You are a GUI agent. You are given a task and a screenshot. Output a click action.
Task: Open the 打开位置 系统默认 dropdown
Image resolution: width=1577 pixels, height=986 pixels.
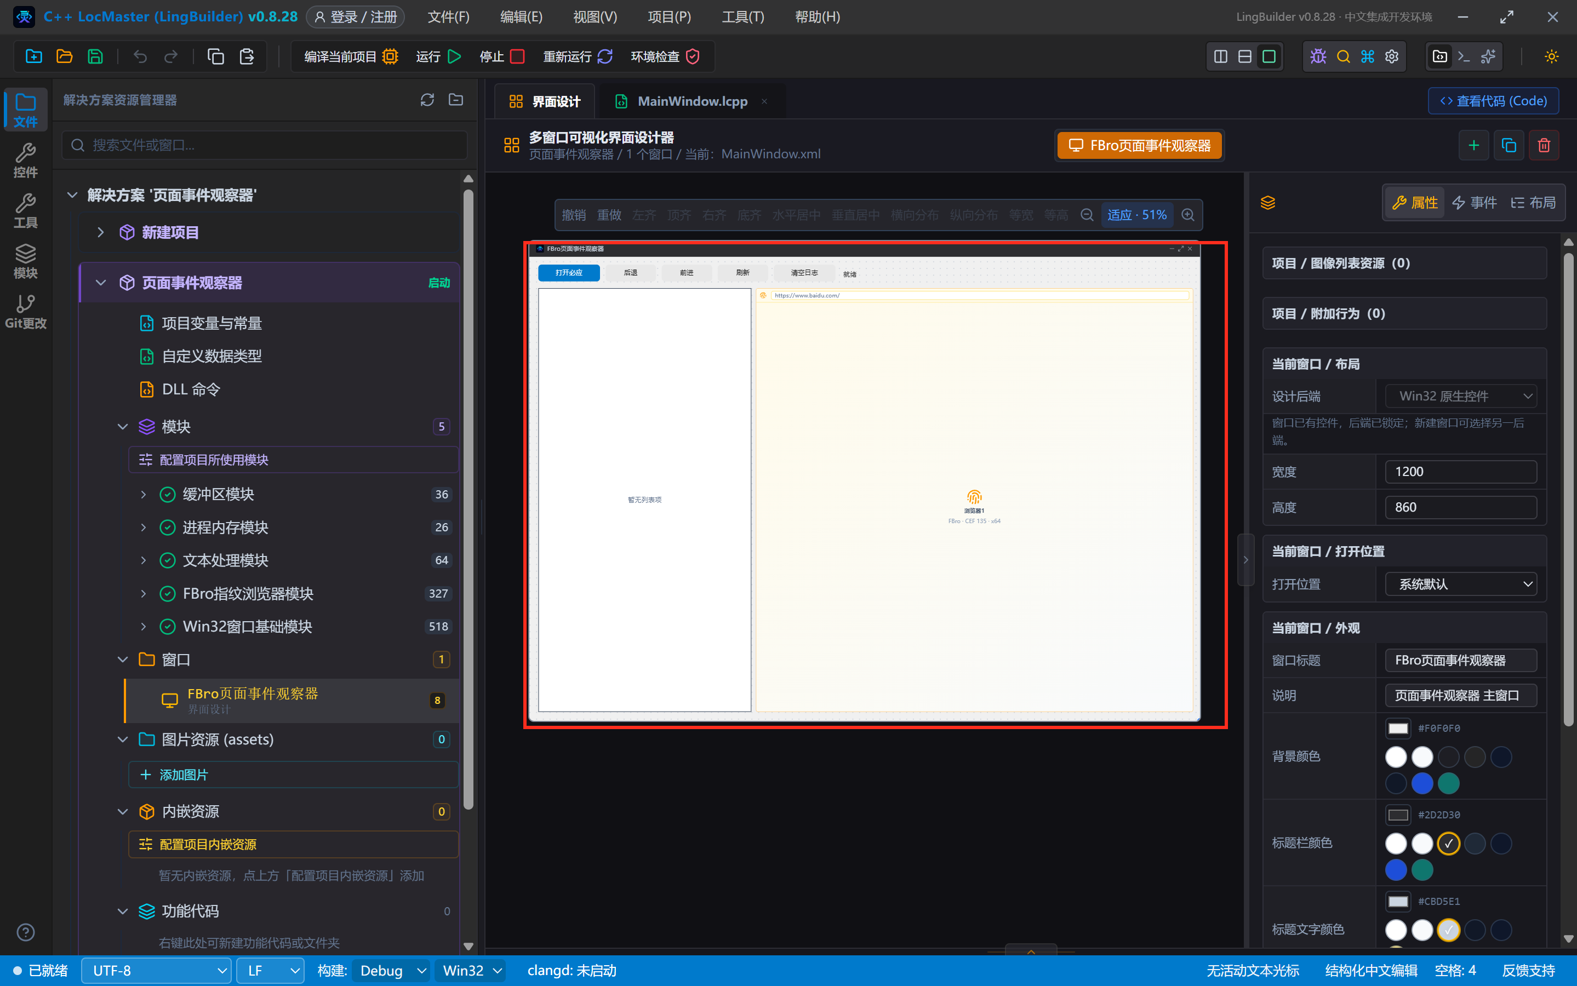click(1460, 584)
